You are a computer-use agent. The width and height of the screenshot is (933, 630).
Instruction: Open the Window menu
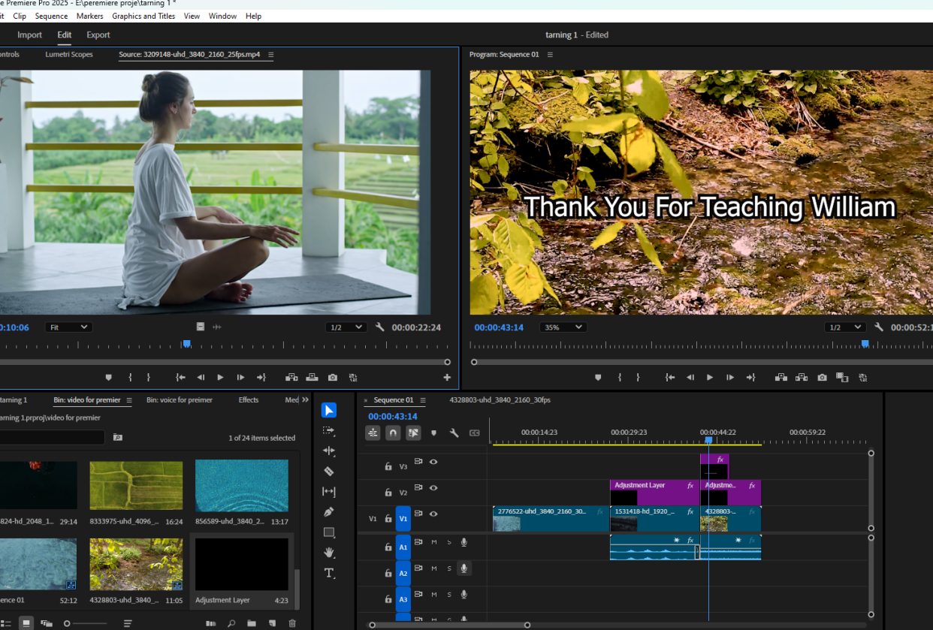pos(222,16)
